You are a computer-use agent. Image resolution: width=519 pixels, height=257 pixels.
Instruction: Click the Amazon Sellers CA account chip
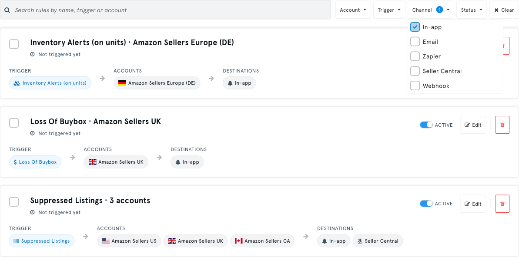tap(262, 241)
